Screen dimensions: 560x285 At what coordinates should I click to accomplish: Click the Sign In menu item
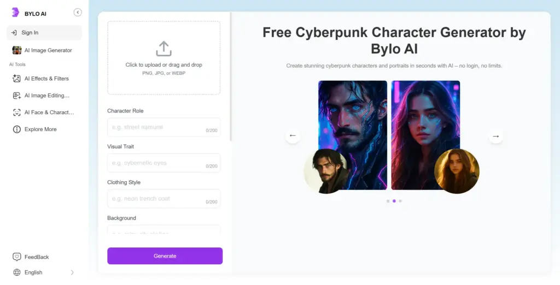[x=44, y=33]
